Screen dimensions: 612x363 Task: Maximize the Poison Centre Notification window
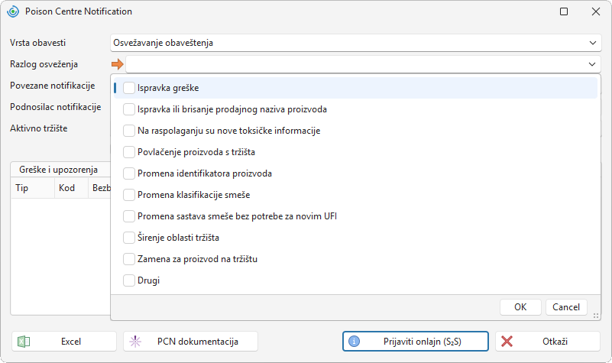point(564,11)
